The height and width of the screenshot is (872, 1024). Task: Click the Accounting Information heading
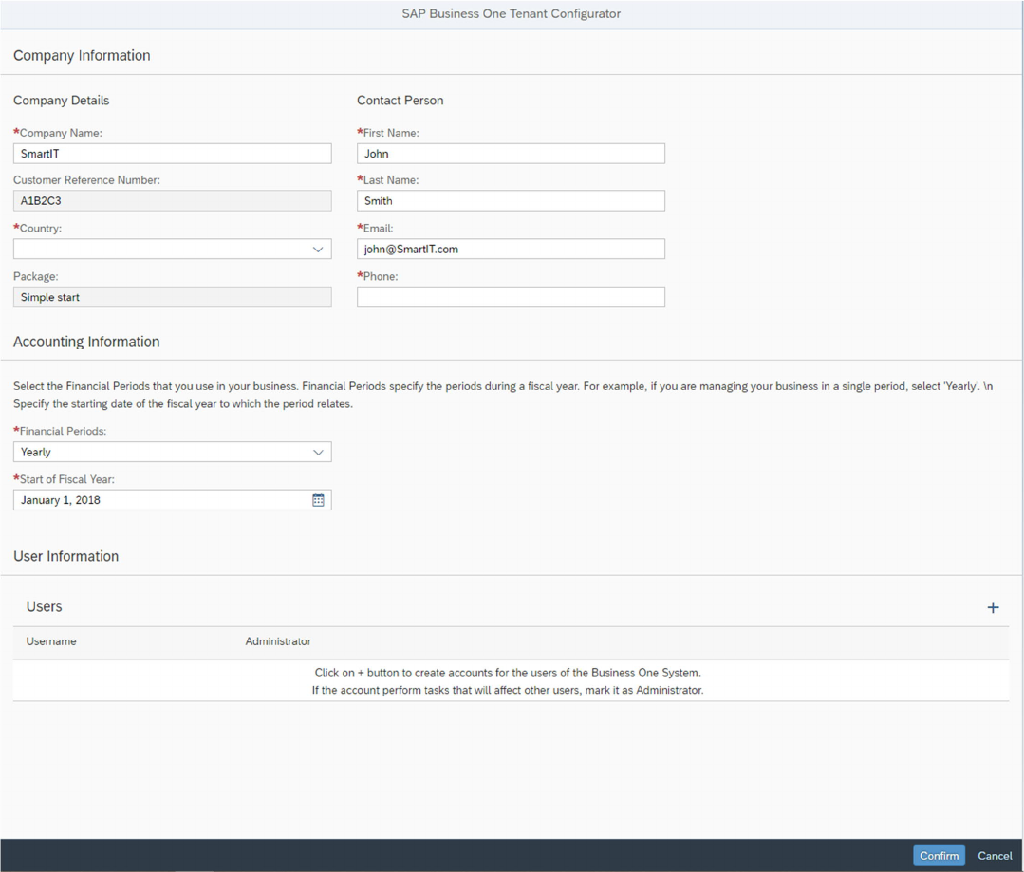pos(86,342)
